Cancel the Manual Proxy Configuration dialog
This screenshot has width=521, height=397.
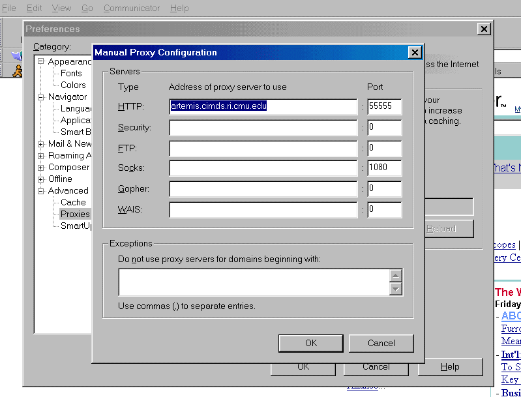(x=381, y=343)
